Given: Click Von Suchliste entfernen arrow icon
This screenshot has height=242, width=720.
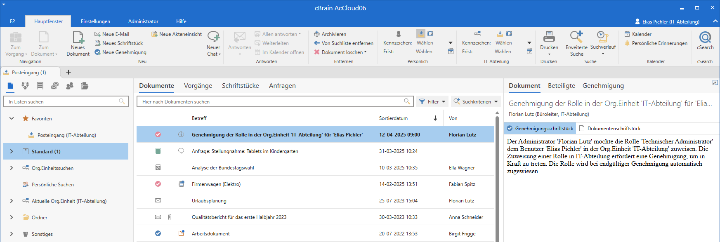Looking at the screenshot, I should point(317,43).
